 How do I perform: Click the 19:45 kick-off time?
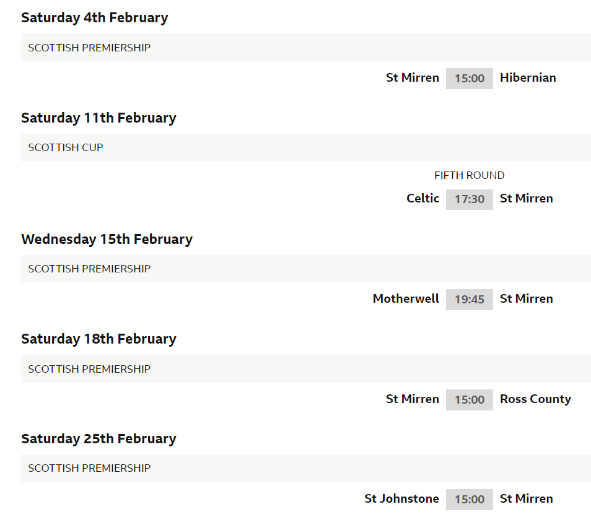point(469,300)
